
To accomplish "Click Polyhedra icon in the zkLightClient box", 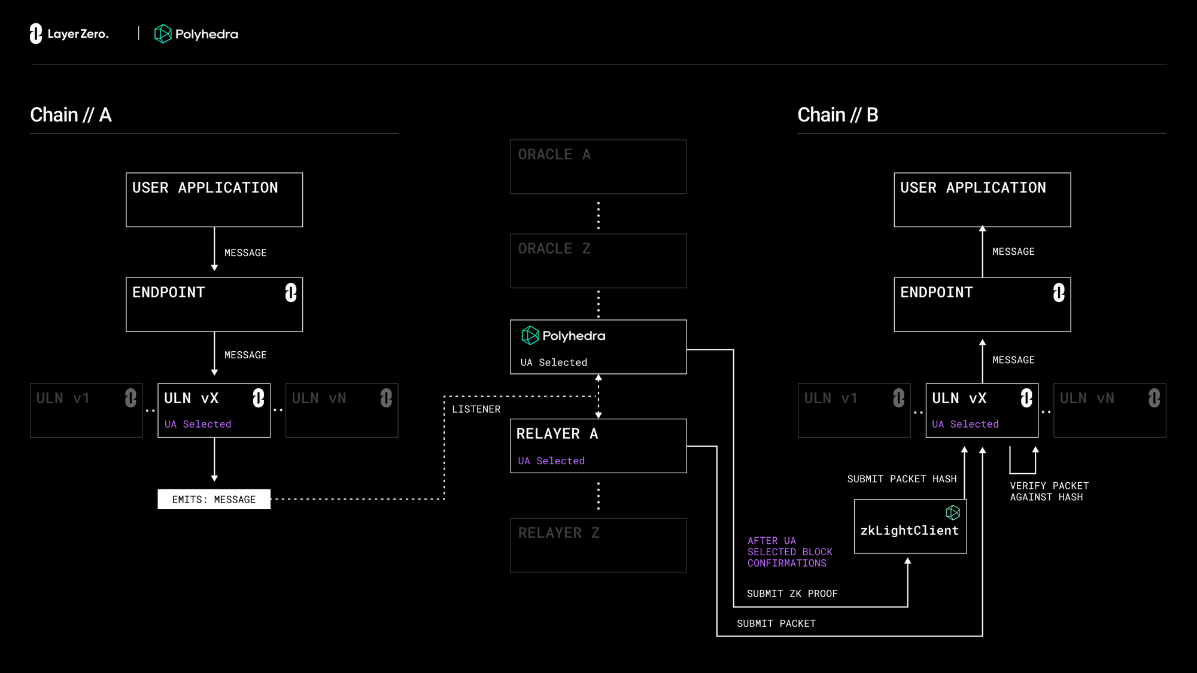I will pos(953,513).
